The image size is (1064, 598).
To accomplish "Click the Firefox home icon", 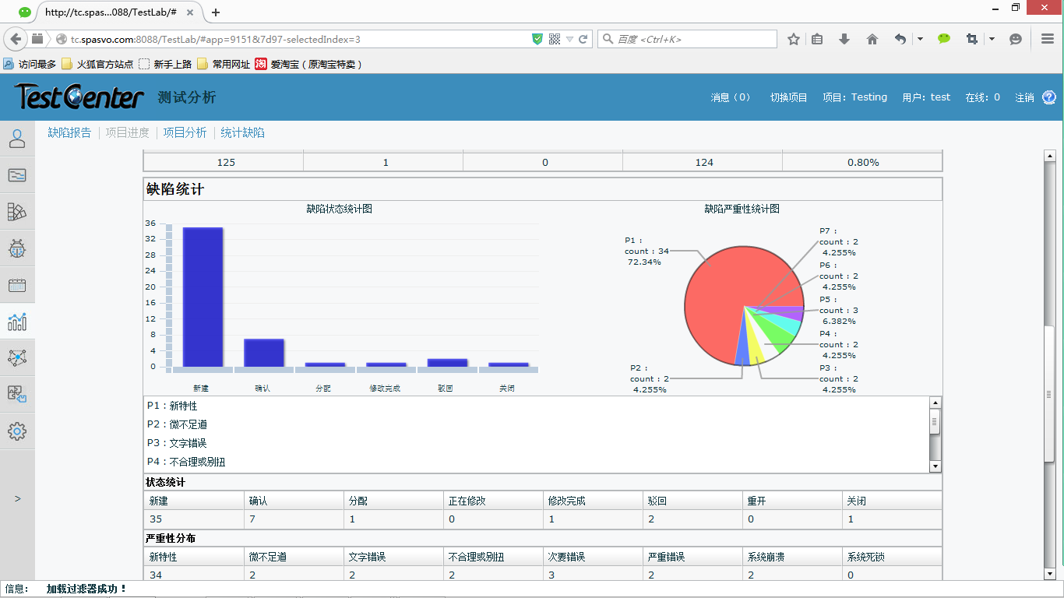I will pos(872,38).
